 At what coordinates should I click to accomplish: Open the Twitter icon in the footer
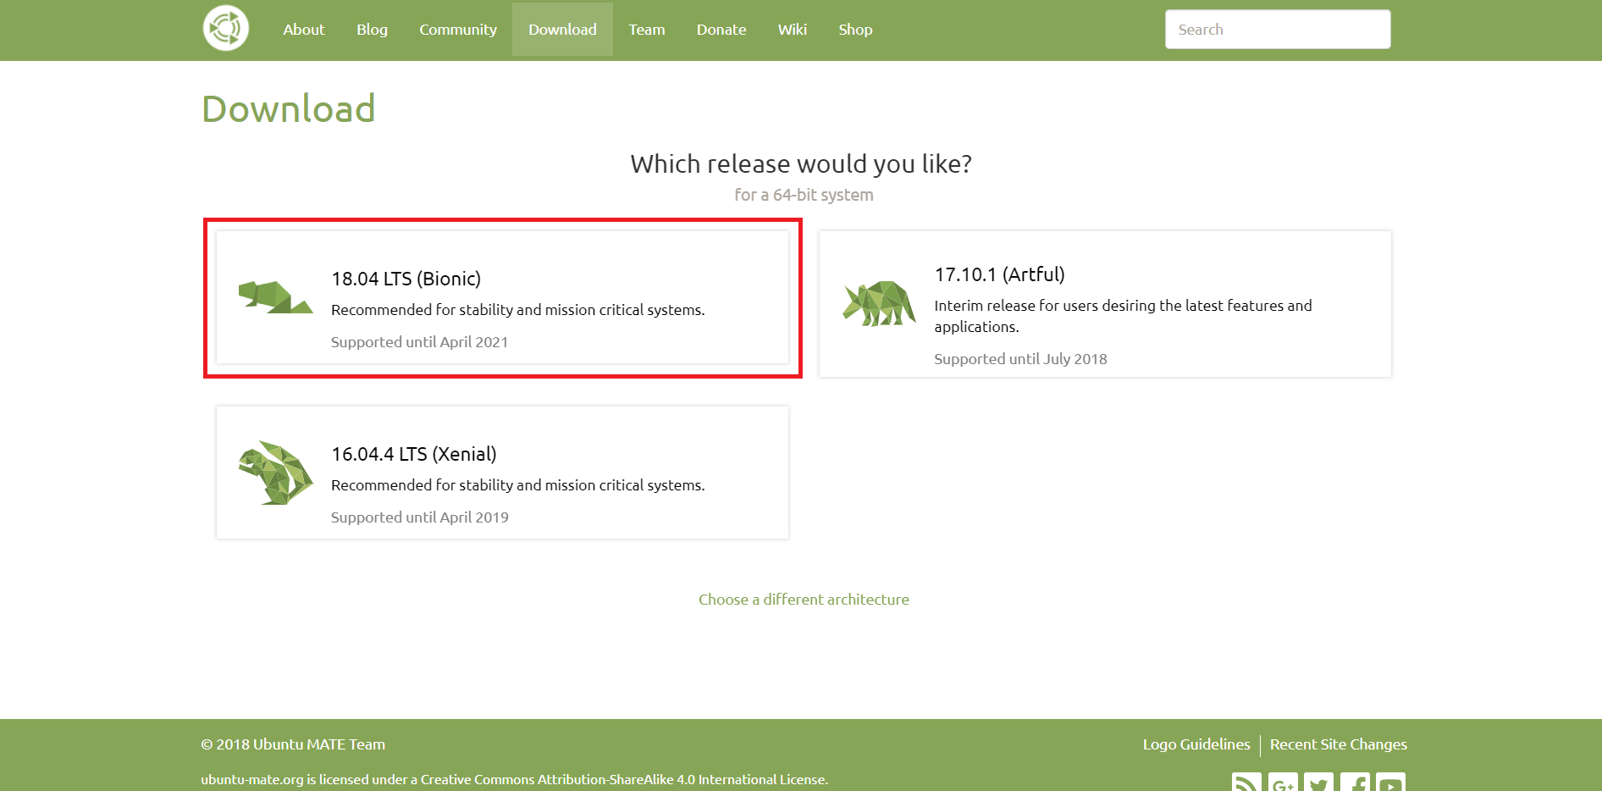click(1319, 783)
